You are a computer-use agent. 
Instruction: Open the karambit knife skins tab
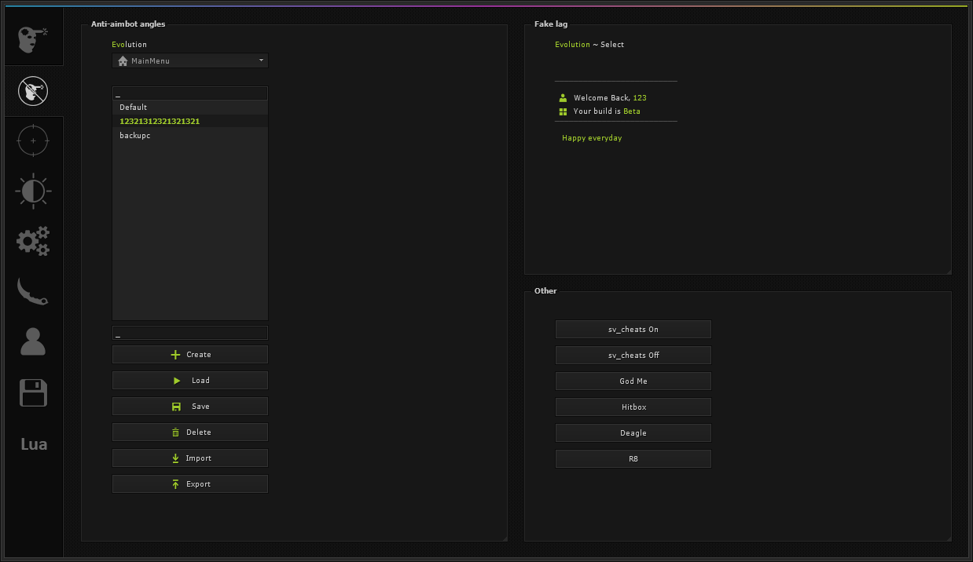tap(32, 291)
